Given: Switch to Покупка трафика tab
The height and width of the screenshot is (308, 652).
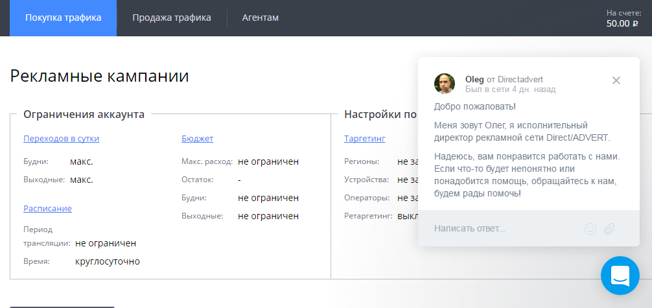Looking at the screenshot, I should pyautogui.click(x=64, y=18).
